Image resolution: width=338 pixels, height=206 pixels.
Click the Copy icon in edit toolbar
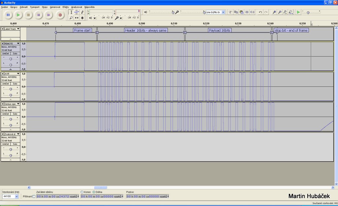pyautogui.click(x=236, y=12)
